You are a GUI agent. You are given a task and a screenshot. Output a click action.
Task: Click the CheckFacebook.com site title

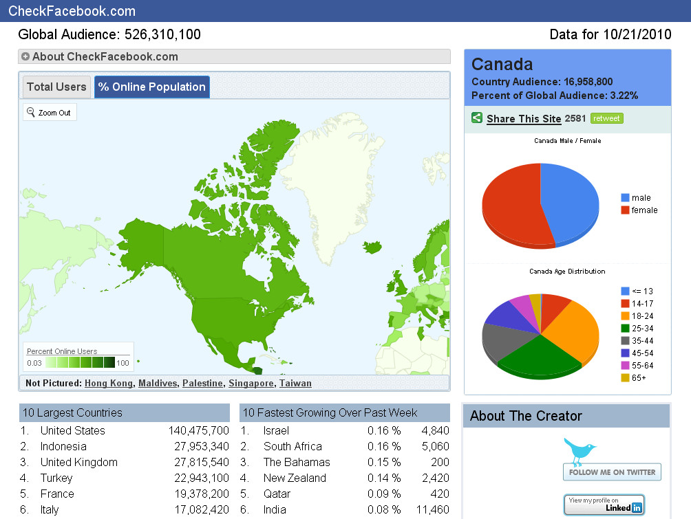click(x=72, y=11)
